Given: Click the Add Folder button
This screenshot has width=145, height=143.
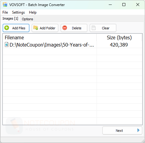Looking at the screenshot, I should point(45,28).
